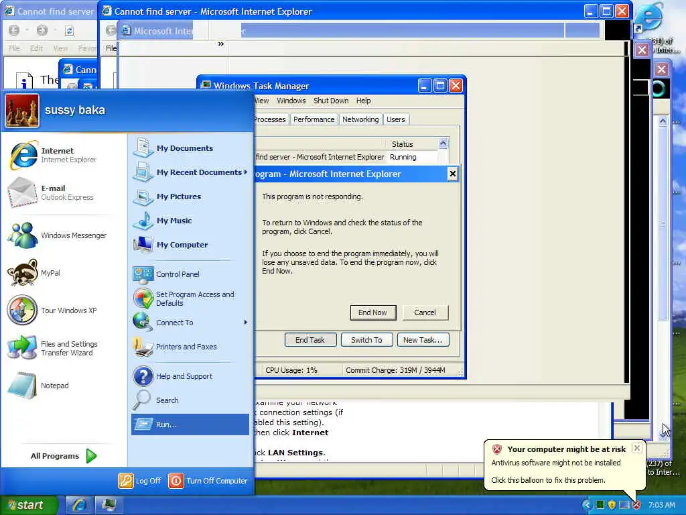Switch to the Networking tab
The height and width of the screenshot is (515, 686).
coord(360,119)
